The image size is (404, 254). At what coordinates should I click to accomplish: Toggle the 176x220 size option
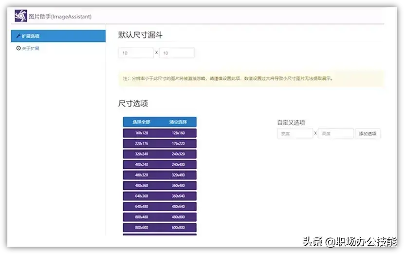point(178,144)
